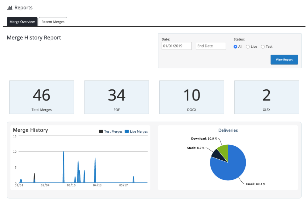This screenshot has height=202, width=306.
Task: Select the Live status radio button
Action: 248,46
